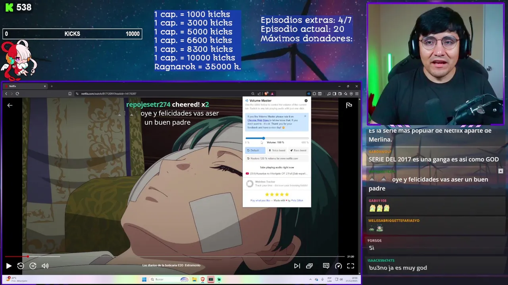The height and width of the screenshot is (285, 508).
Task: Mute Netflix player volume icon
Action: [45, 266]
